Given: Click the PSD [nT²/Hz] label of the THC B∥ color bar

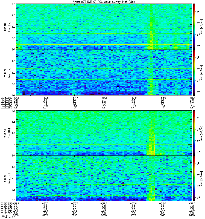Looking at the screenshot, I should 201,178.
